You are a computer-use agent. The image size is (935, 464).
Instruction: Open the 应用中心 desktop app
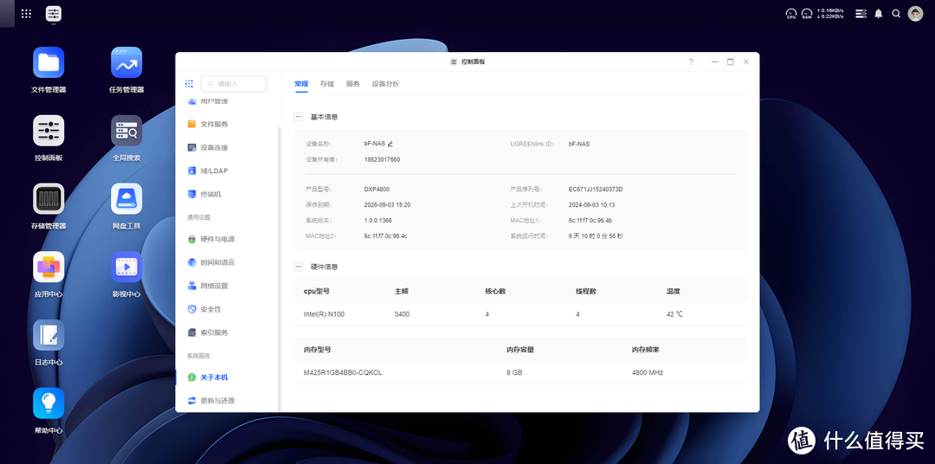pyautogui.click(x=48, y=267)
